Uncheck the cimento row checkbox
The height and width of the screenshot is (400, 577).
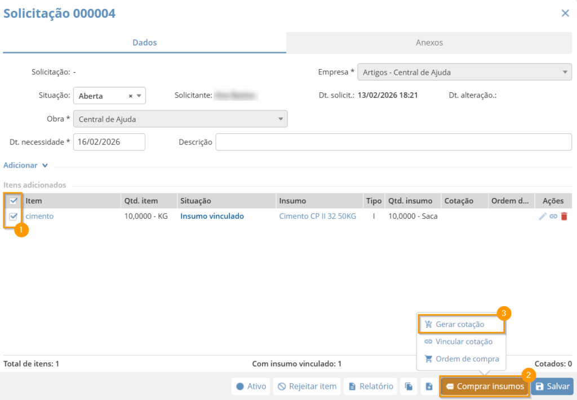point(14,216)
